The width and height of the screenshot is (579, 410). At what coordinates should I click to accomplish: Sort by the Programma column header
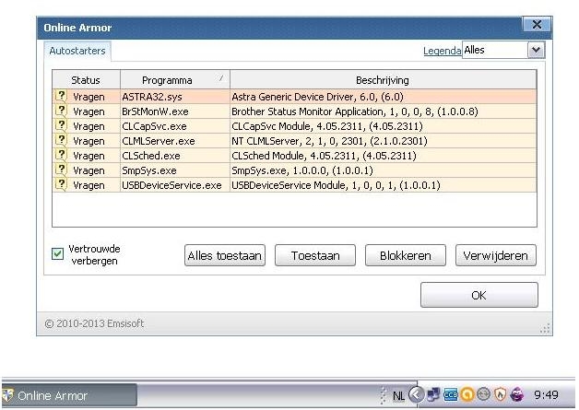(174, 80)
